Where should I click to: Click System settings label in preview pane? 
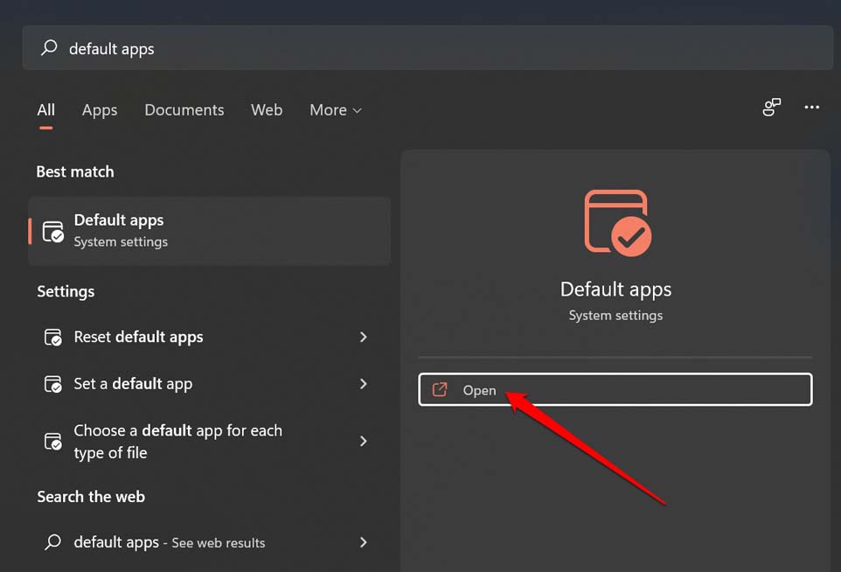pyautogui.click(x=615, y=316)
